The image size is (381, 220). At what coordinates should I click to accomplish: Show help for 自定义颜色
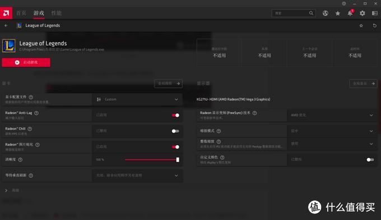(222, 157)
